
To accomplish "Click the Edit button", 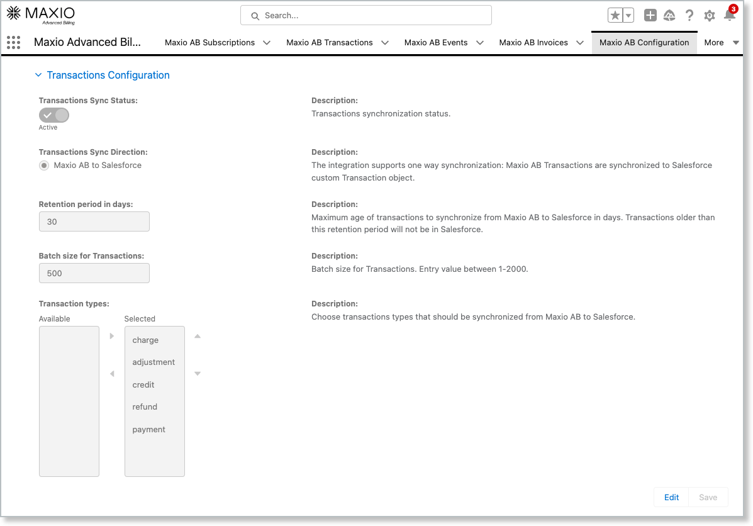I will [x=671, y=497].
